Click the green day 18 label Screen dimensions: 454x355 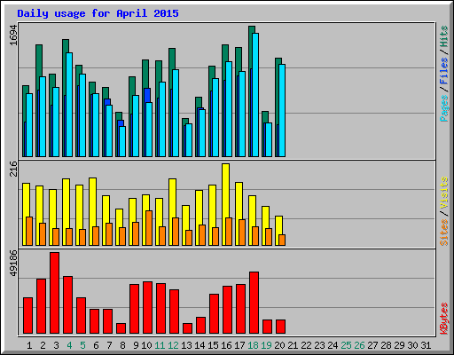253,345
